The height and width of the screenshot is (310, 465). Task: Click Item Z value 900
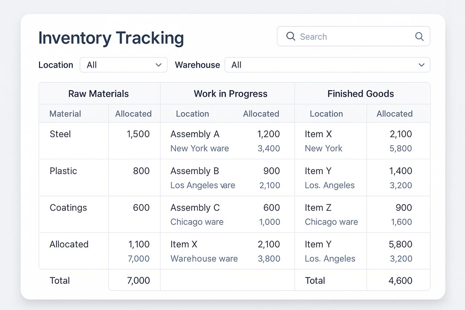click(404, 208)
